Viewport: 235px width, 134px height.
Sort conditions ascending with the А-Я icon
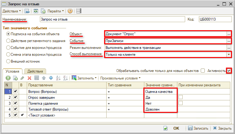click(x=58, y=78)
